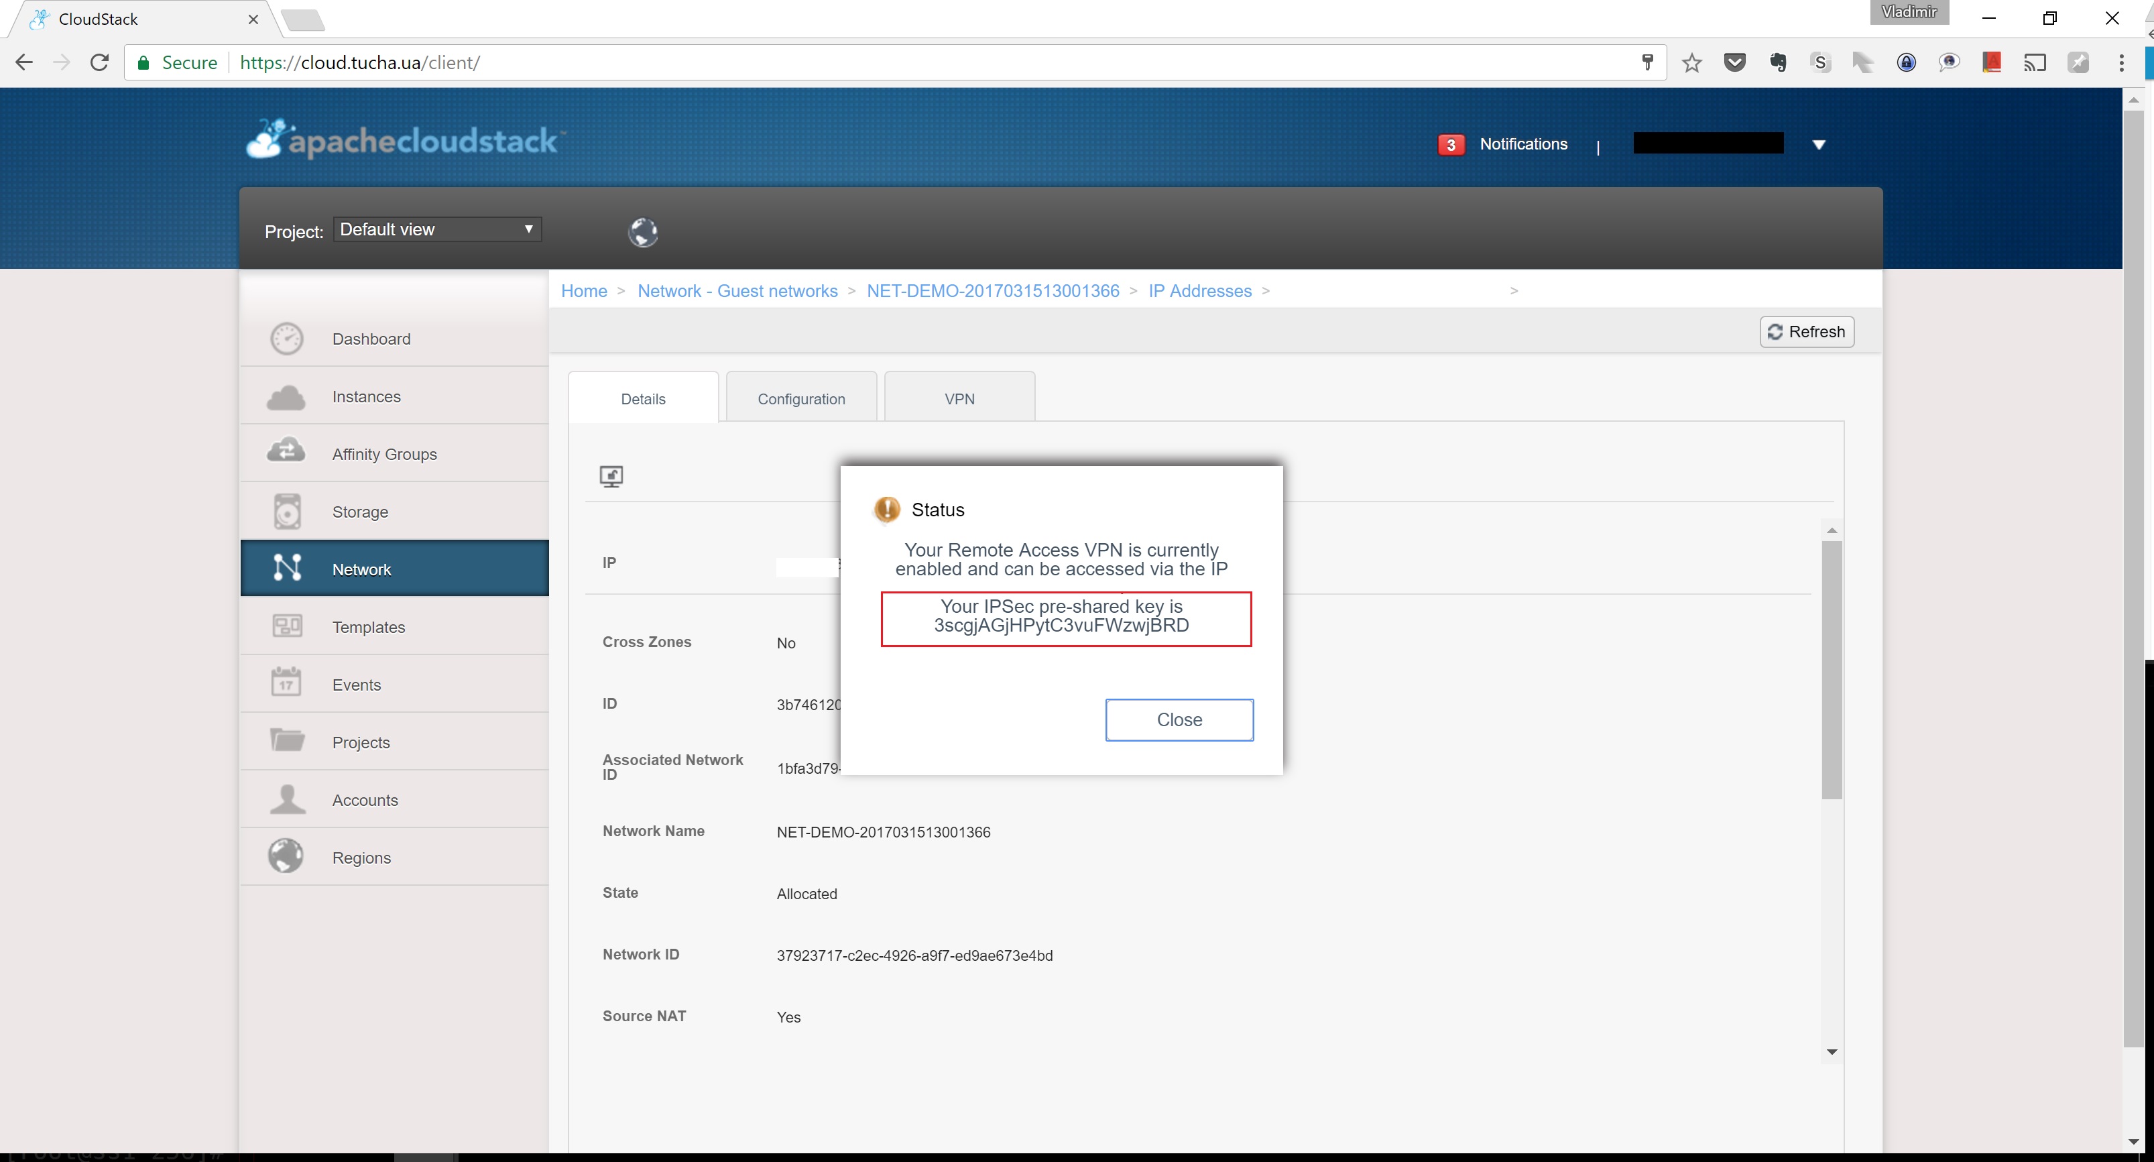
Task: Reload the page with the refresh icon
Action: pyautogui.click(x=99, y=63)
